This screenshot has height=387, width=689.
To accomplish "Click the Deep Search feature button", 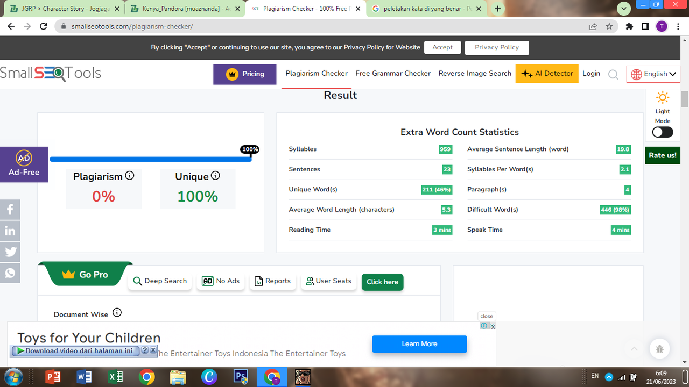I will click(x=160, y=281).
